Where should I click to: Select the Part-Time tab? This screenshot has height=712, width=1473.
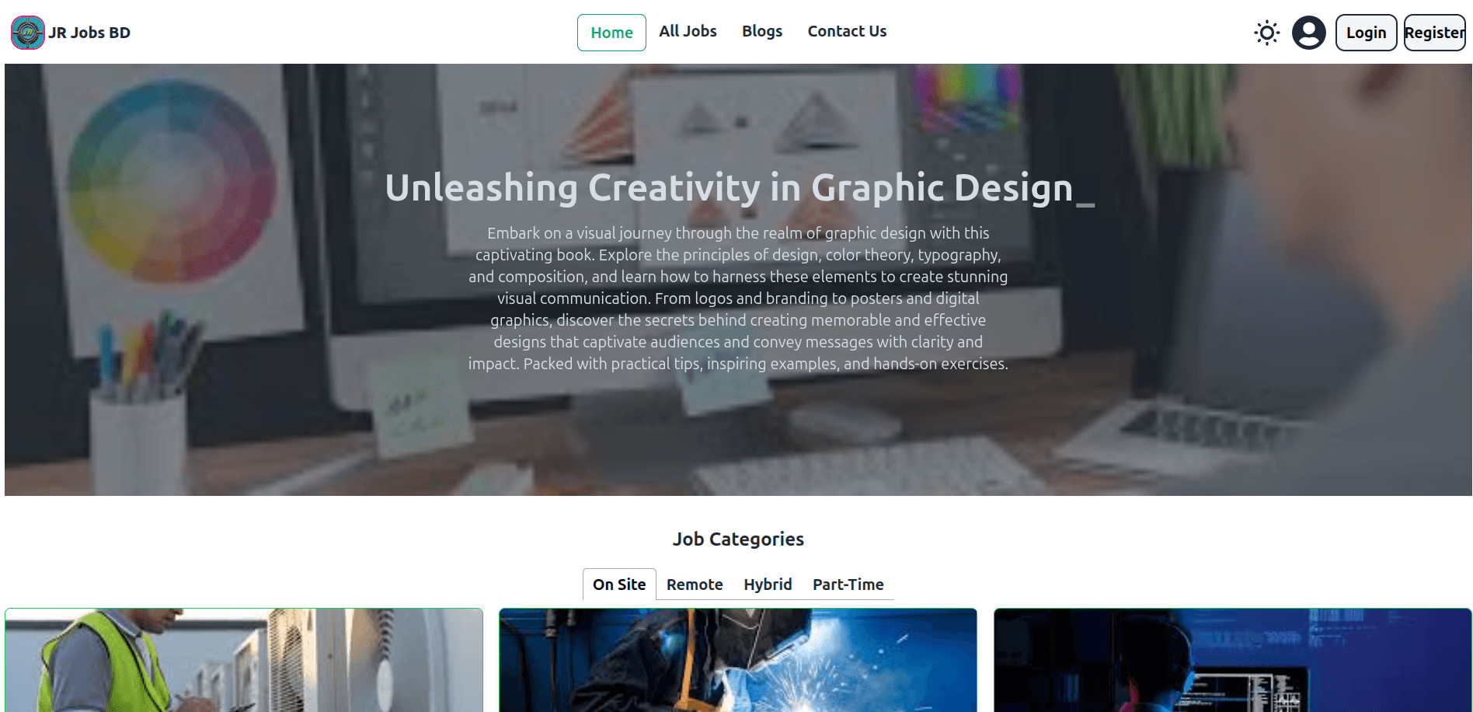click(x=848, y=585)
